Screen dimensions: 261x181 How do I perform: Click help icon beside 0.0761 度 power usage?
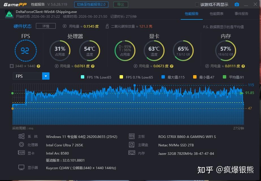(x=93, y=66)
